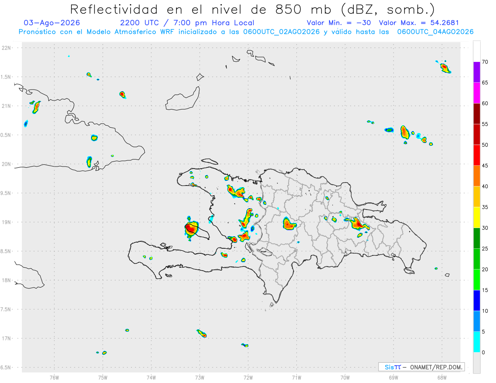The height and width of the screenshot is (383, 496).
Task: Click the top-right reflectivity cell near 68W
Action: (x=445, y=67)
